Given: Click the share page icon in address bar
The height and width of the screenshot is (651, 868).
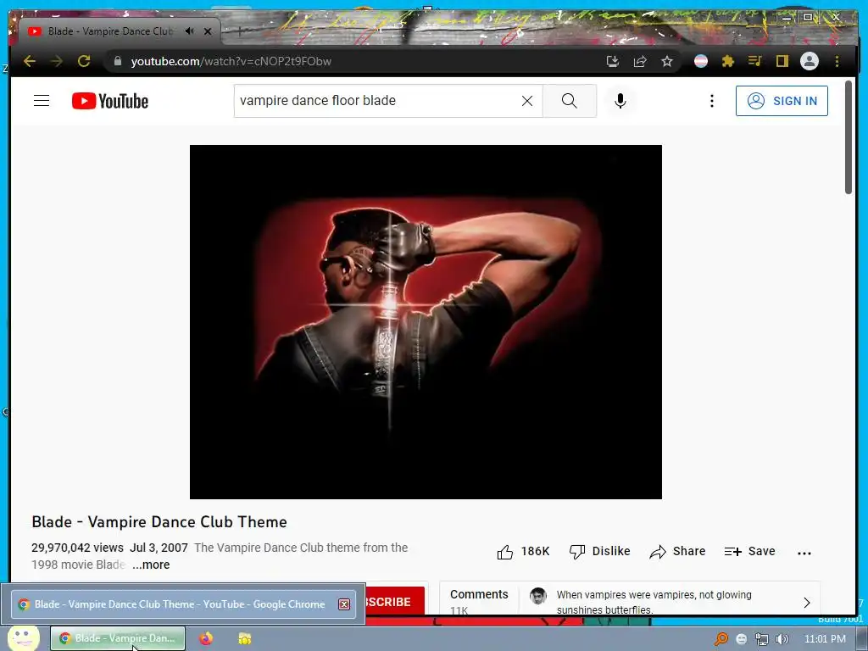Looking at the screenshot, I should tap(640, 61).
